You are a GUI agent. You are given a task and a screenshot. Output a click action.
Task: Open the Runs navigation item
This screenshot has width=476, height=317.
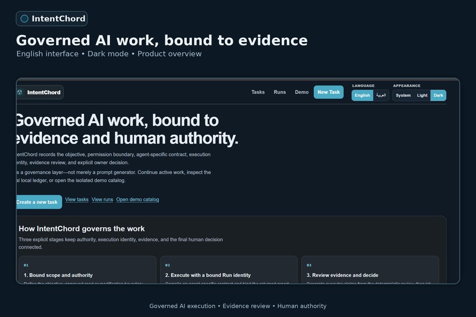click(x=279, y=92)
